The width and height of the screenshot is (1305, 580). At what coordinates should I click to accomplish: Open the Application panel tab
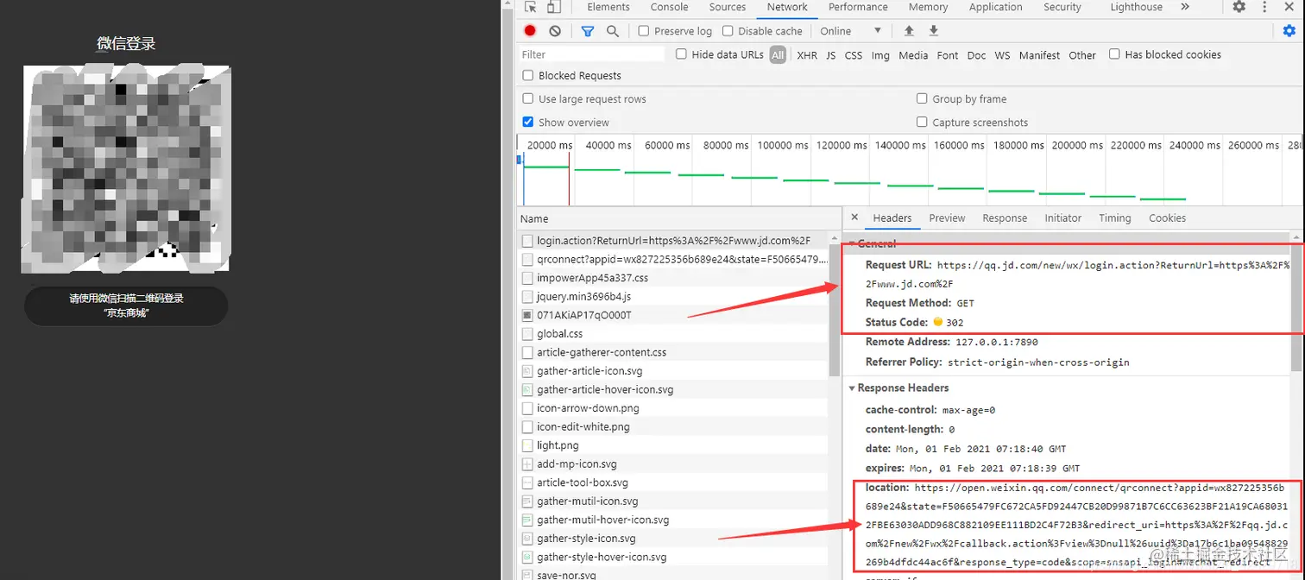(996, 7)
